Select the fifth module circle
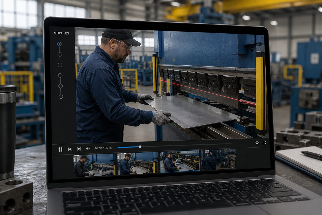The image size is (322, 215). click(60, 86)
